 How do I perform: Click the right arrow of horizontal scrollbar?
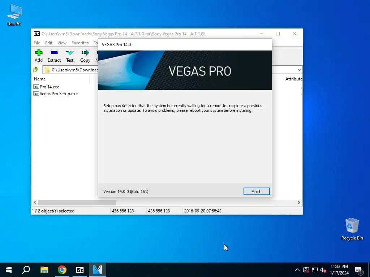point(299,203)
